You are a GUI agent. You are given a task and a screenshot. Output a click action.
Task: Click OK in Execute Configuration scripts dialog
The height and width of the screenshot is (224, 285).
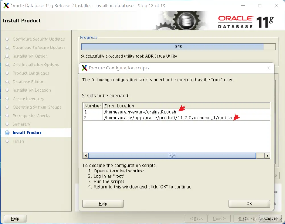[x=249, y=204]
